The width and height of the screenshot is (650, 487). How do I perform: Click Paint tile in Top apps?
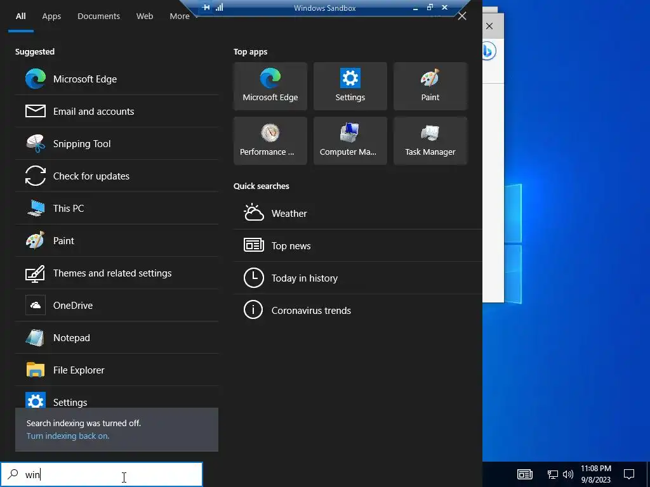click(430, 86)
